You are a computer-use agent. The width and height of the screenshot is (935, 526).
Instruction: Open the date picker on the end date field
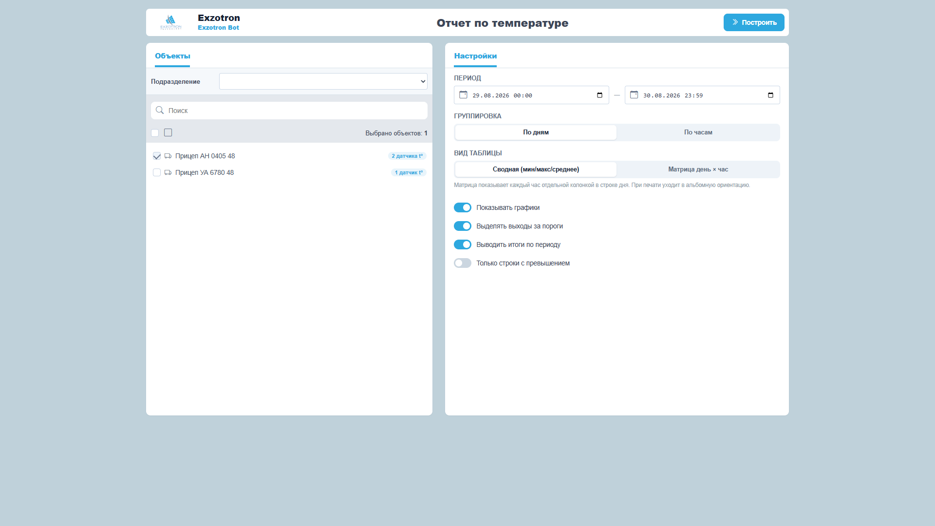(x=770, y=95)
